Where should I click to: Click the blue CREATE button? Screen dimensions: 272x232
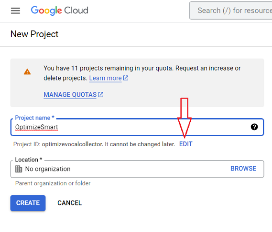(28, 203)
